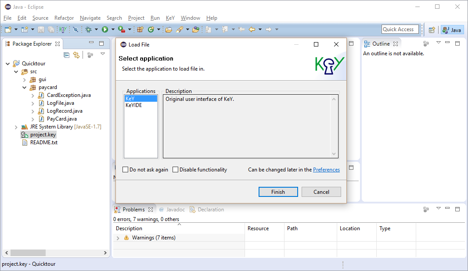Open the Source menu
This screenshot has height=271, width=468.
pos(40,18)
